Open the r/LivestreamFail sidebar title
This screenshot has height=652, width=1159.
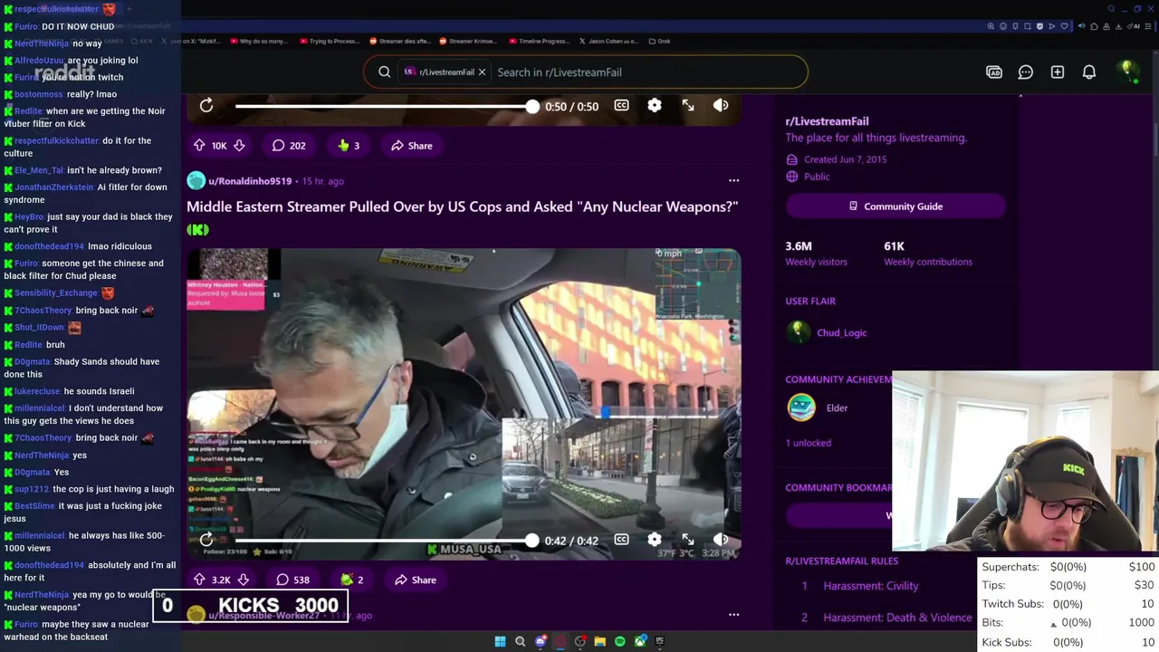point(827,121)
